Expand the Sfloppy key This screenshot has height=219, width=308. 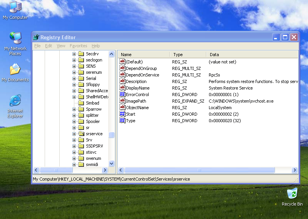(74, 85)
